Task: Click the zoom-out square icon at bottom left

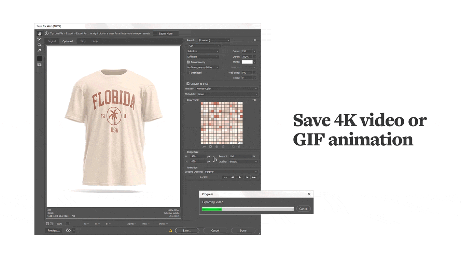Action: click(47, 224)
